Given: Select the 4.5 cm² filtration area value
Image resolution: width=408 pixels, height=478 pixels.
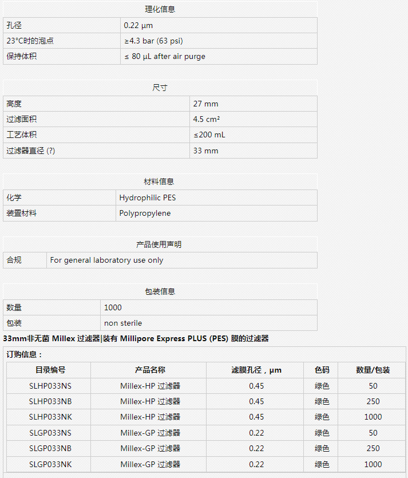Looking at the screenshot, I should click(x=206, y=119).
